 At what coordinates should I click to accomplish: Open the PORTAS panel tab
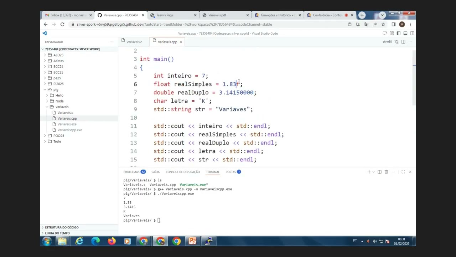(x=233, y=172)
